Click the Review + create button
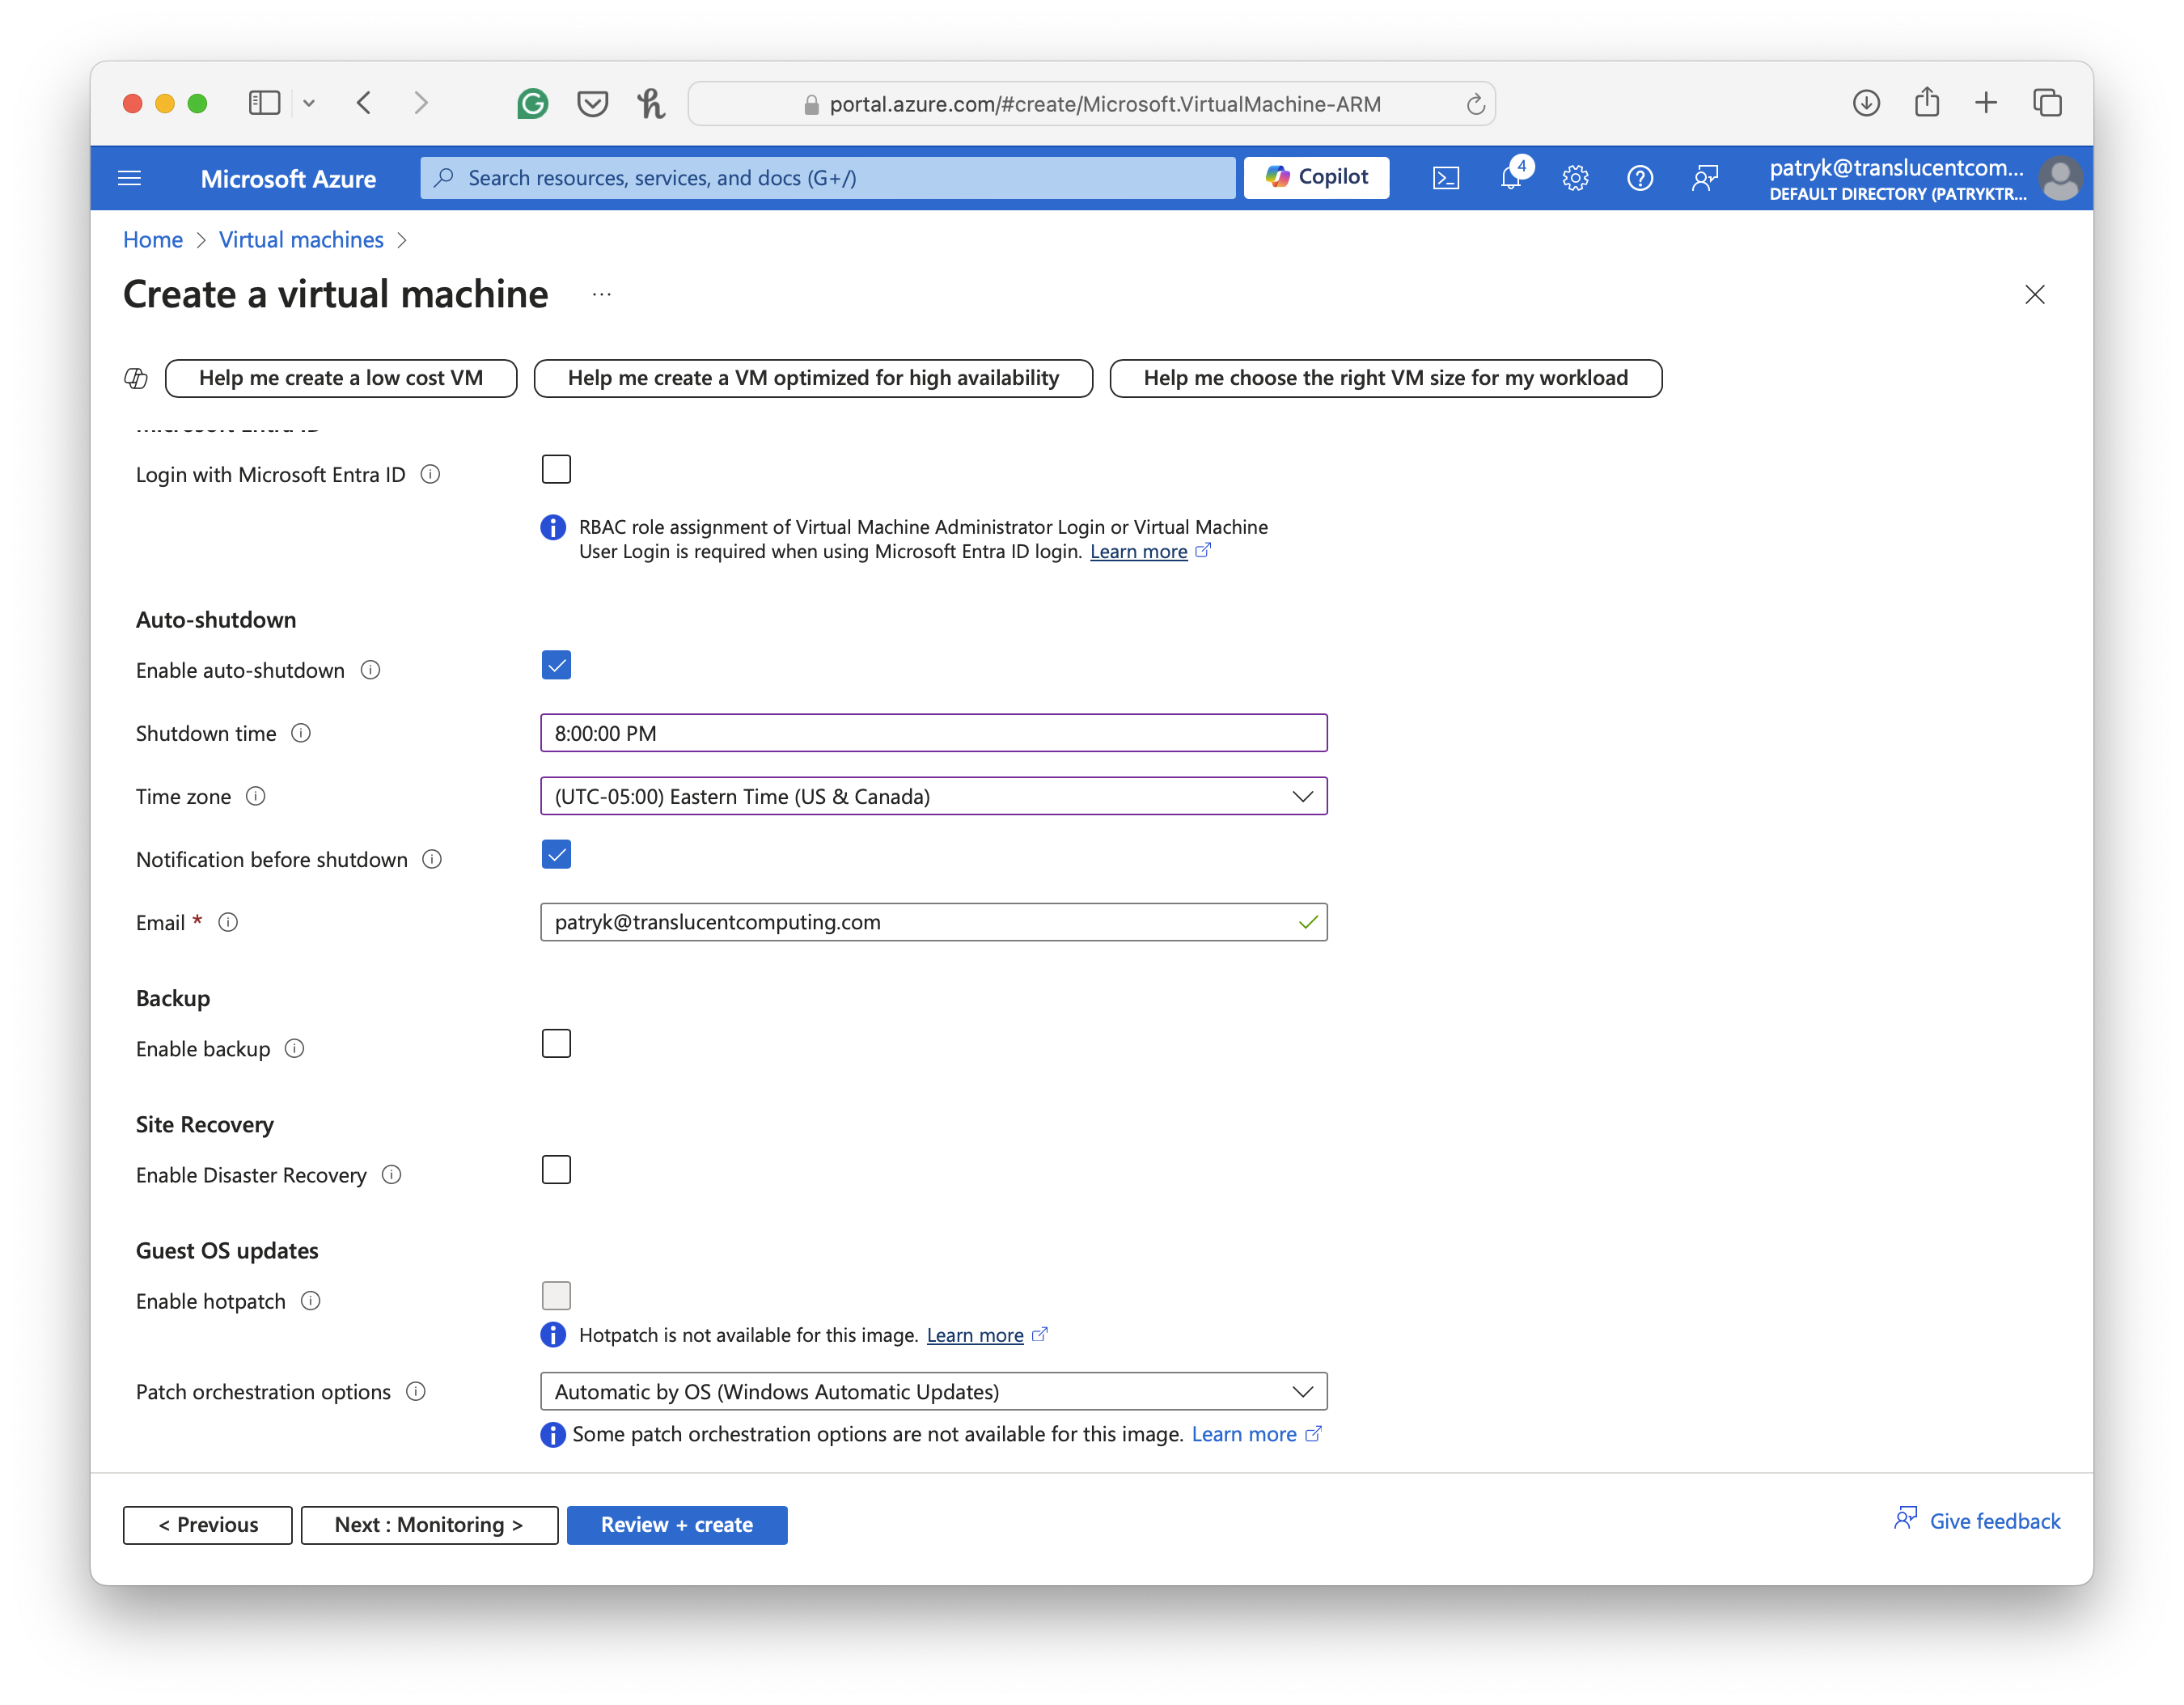The width and height of the screenshot is (2184, 1705). click(x=677, y=1525)
